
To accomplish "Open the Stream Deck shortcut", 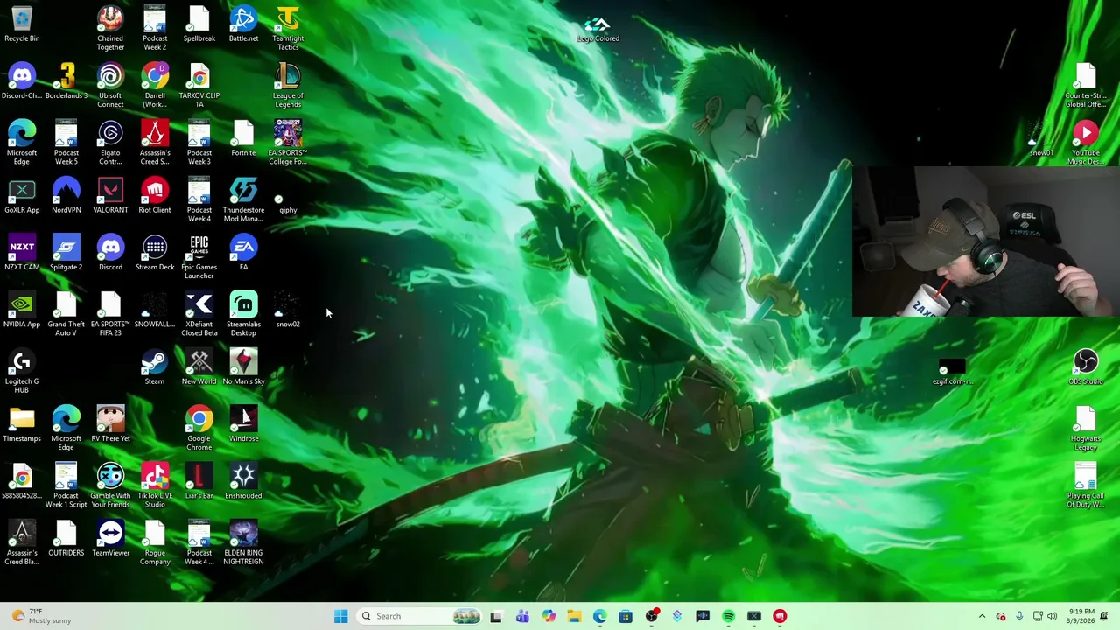I will [x=155, y=253].
